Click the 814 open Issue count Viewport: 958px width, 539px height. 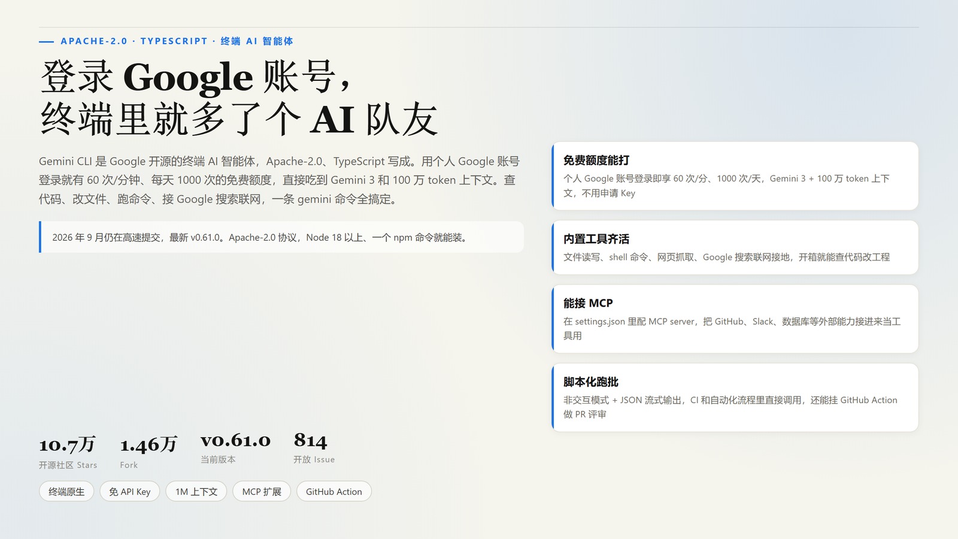click(310, 440)
